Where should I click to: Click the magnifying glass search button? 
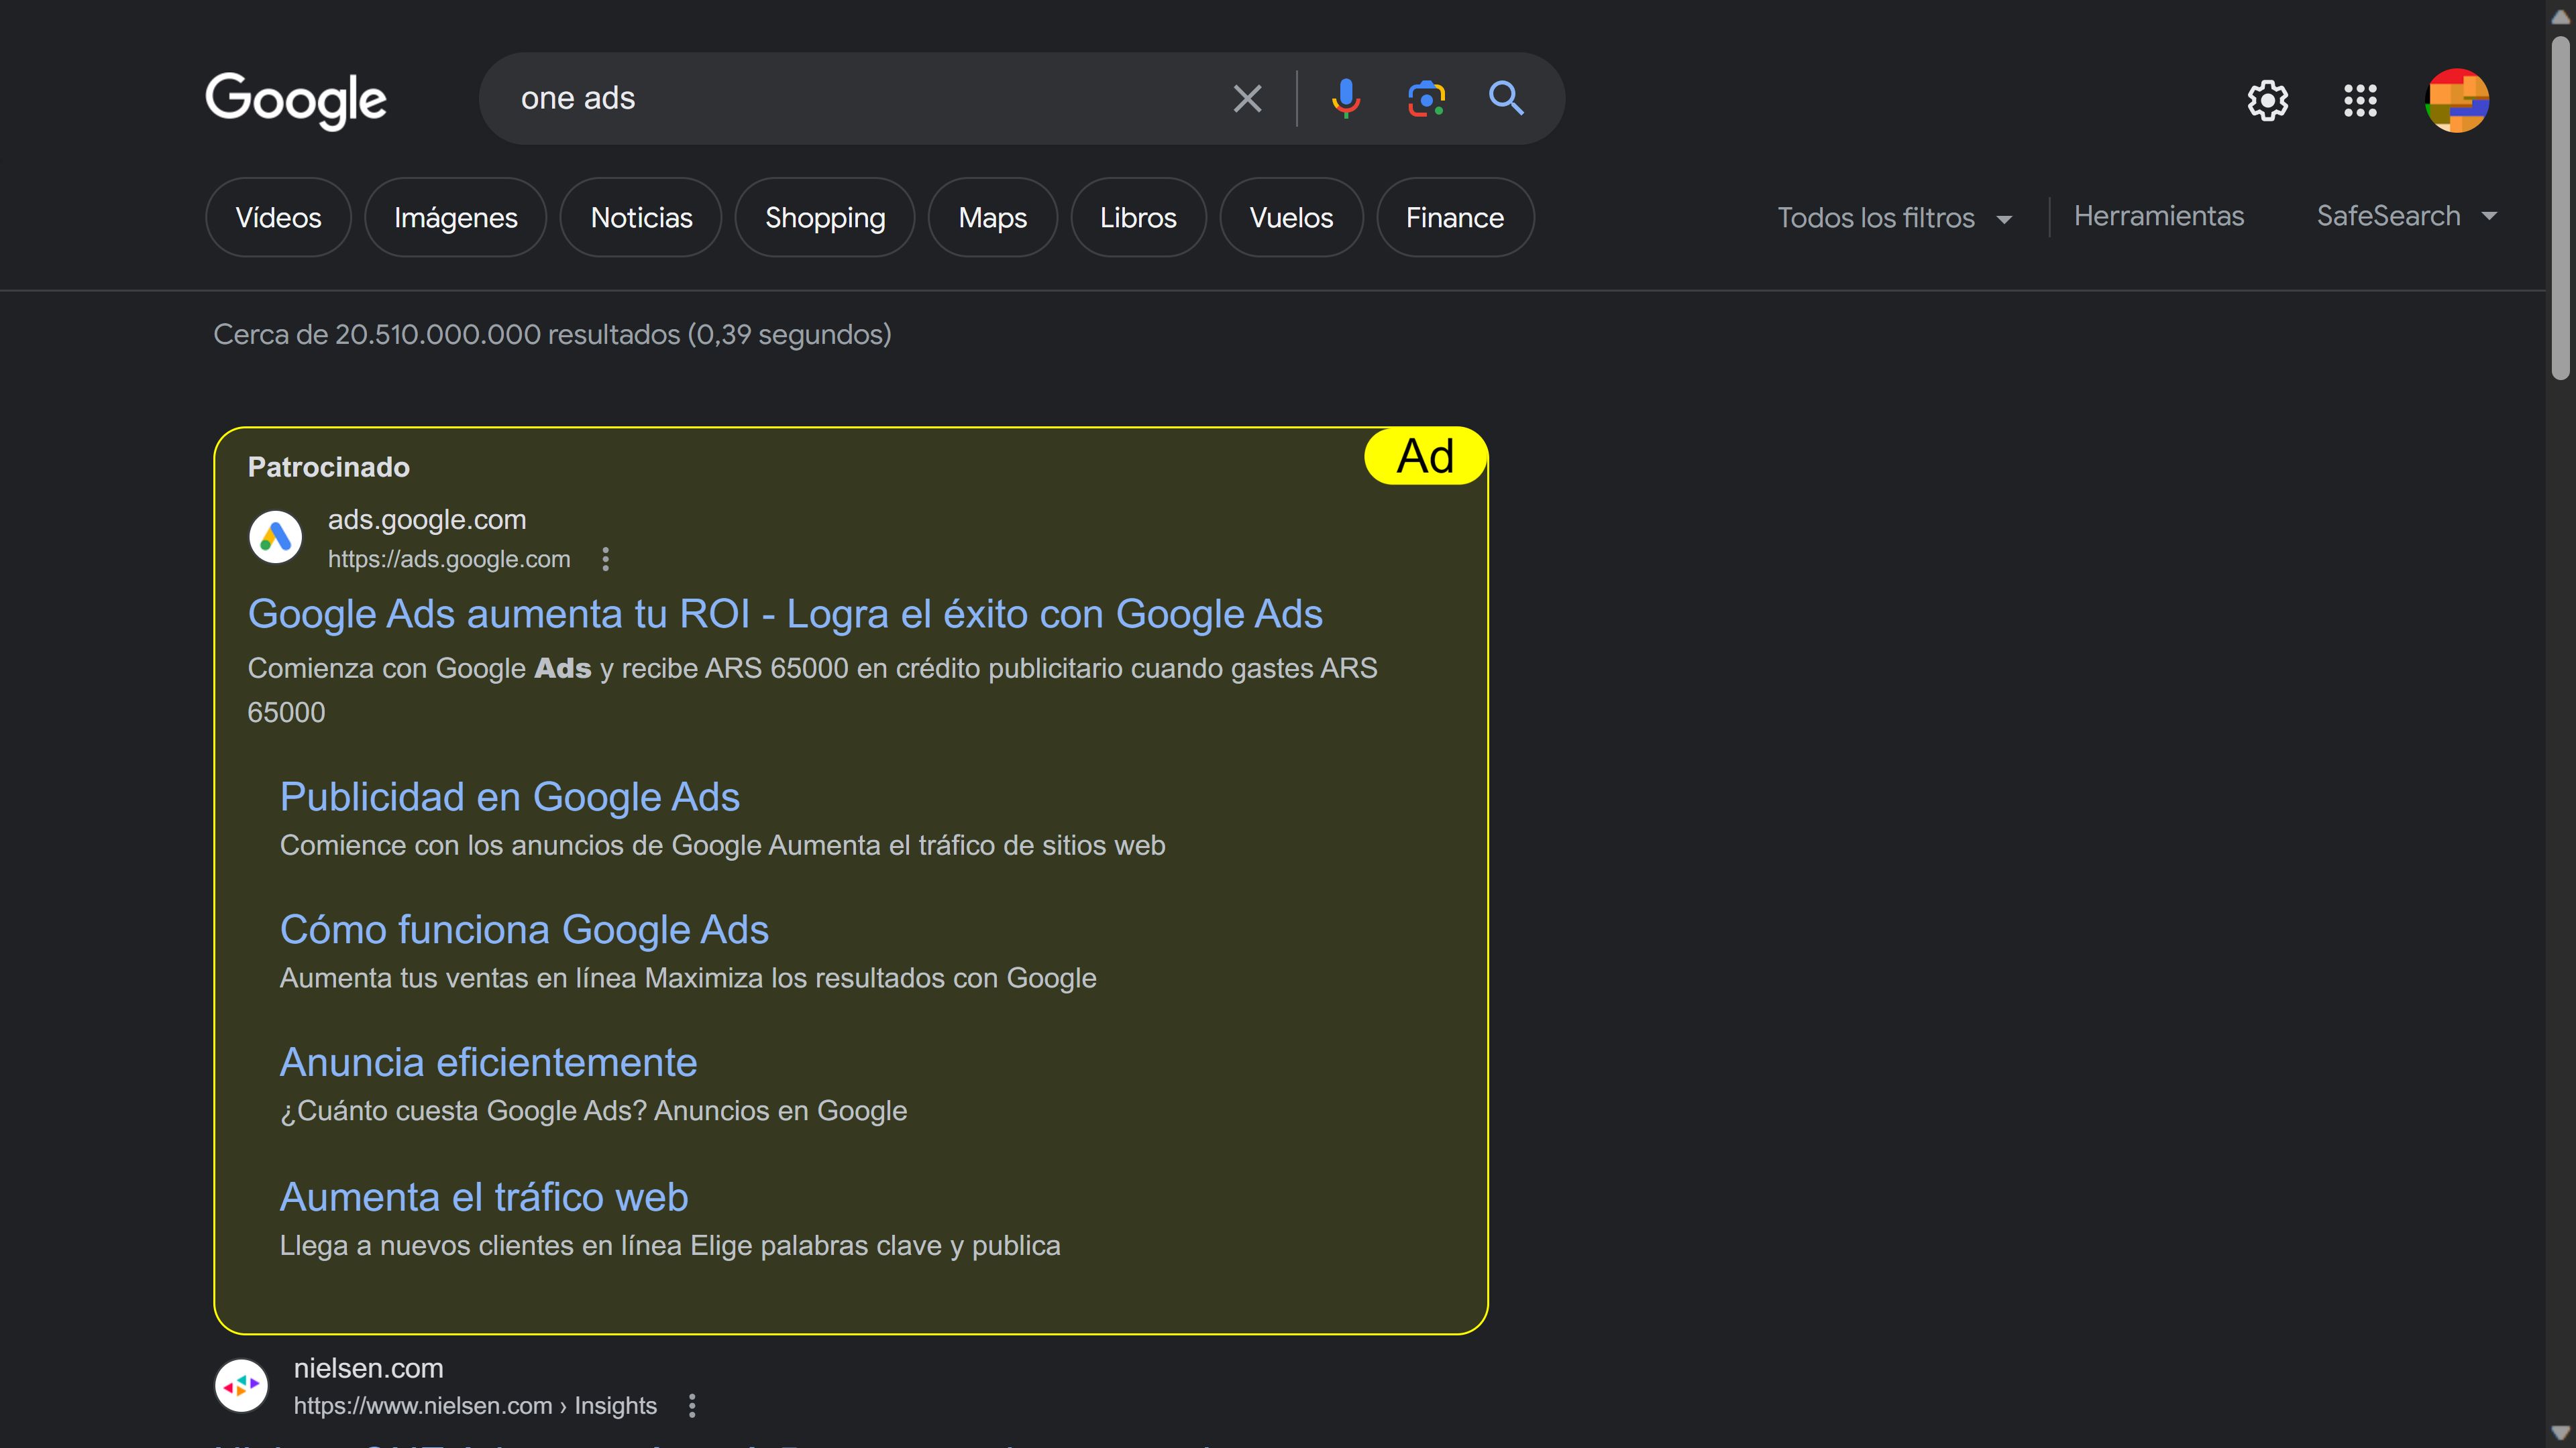pyautogui.click(x=1506, y=98)
